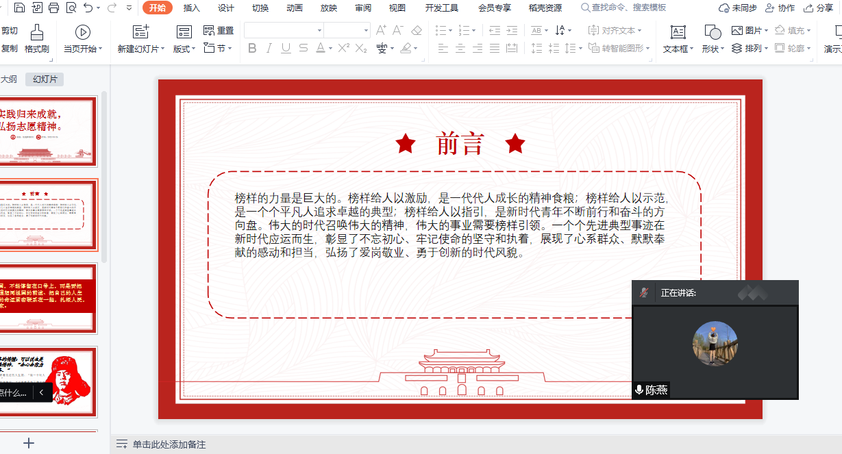Toggle Bold formatting
842x454 pixels.
tap(252, 49)
